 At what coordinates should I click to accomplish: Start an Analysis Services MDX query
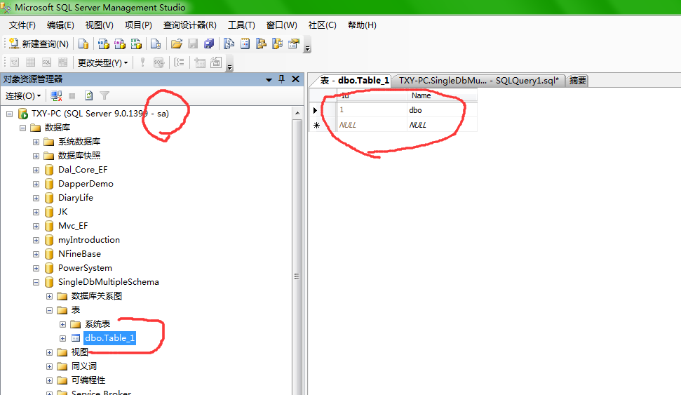point(103,44)
